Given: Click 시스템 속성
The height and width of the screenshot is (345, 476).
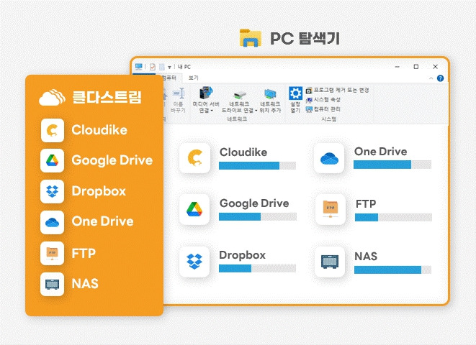Looking at the screenshot, I should (323, 100).
